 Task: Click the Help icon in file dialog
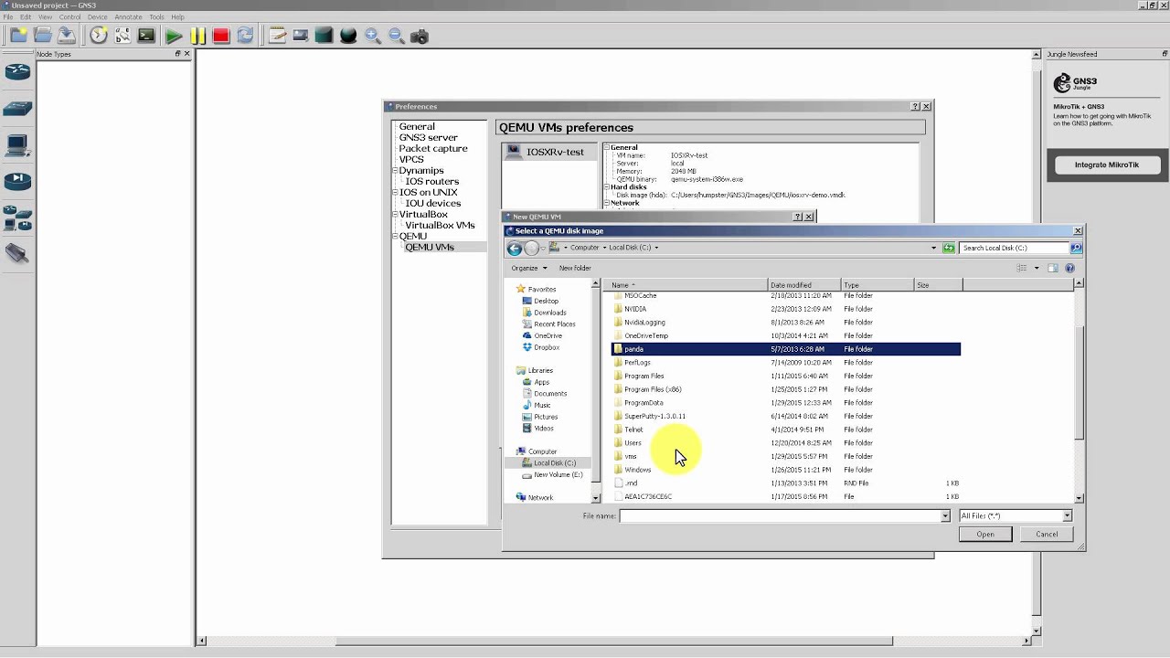click(1069, 268)
